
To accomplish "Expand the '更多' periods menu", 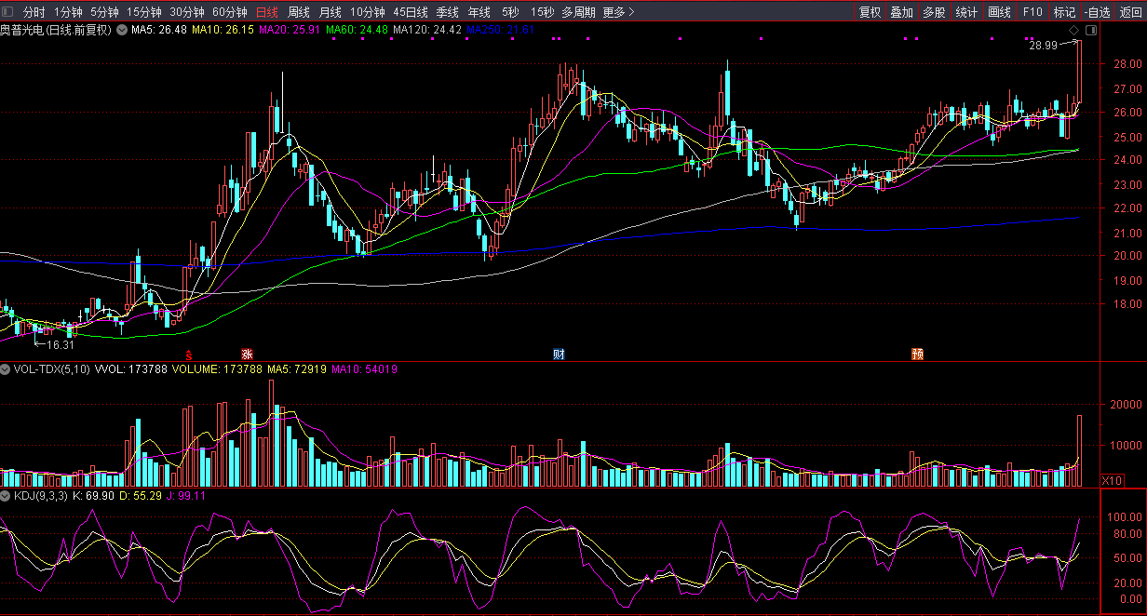I will click(x=618, y=12).
